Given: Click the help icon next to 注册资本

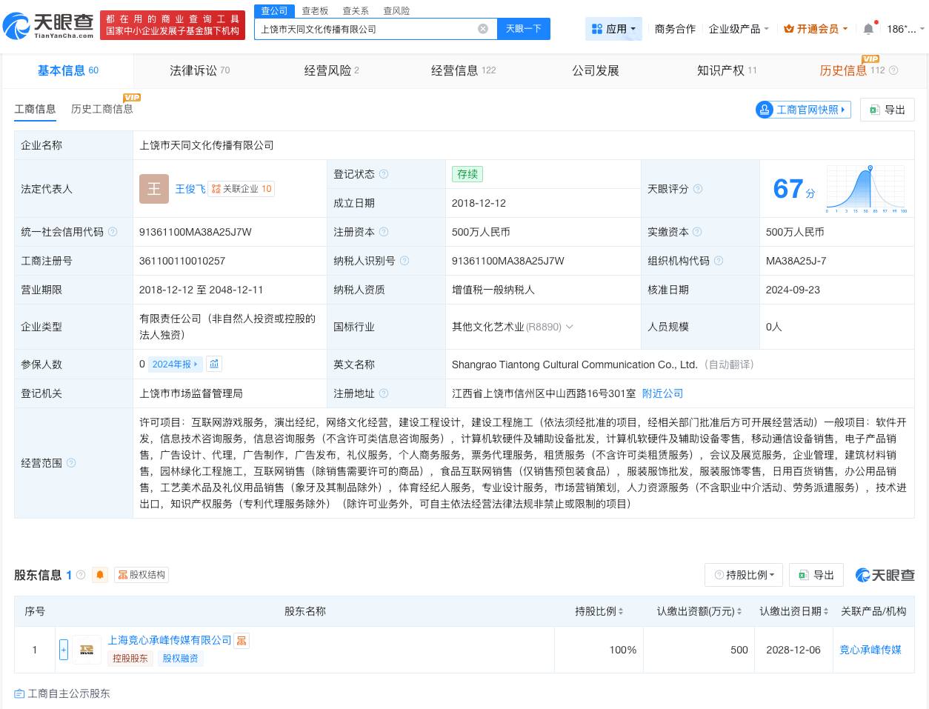Looking at the screenshot, I should [384, 231].
